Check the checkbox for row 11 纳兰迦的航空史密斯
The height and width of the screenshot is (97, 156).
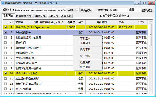(x=5, y=78)
